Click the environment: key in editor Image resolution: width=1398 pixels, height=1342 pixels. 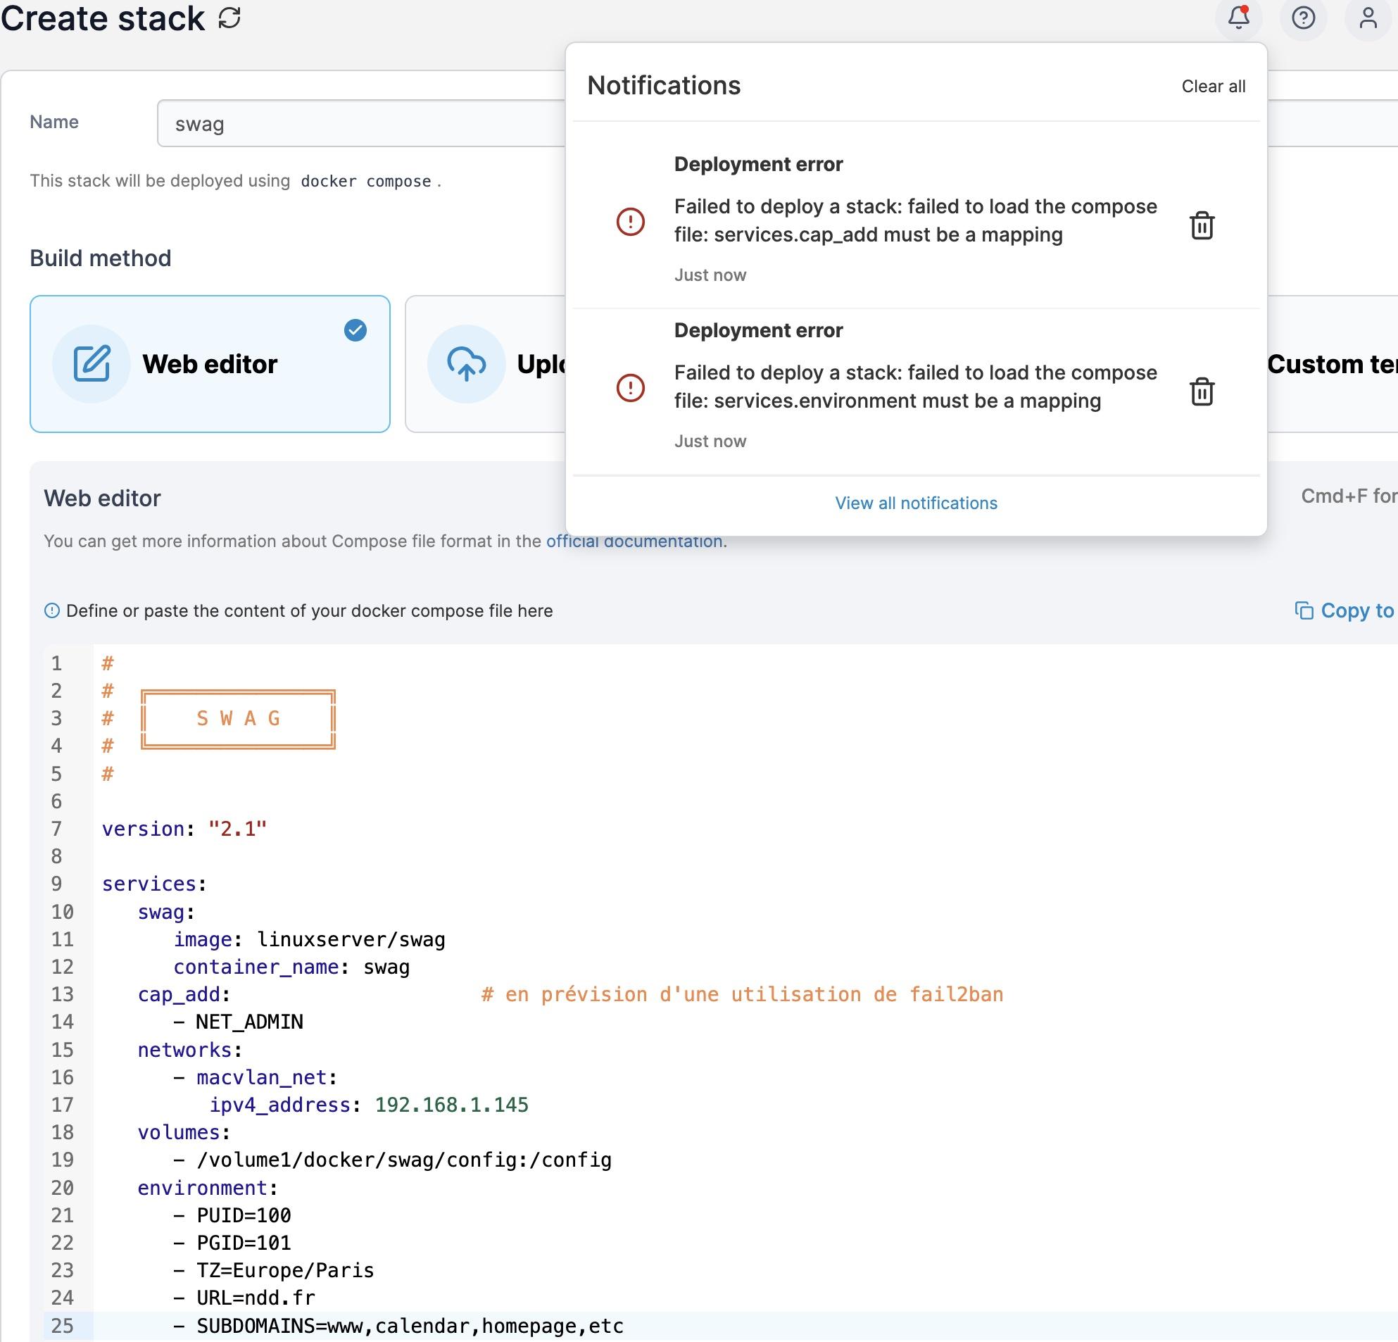click(x=208, y=1188)
